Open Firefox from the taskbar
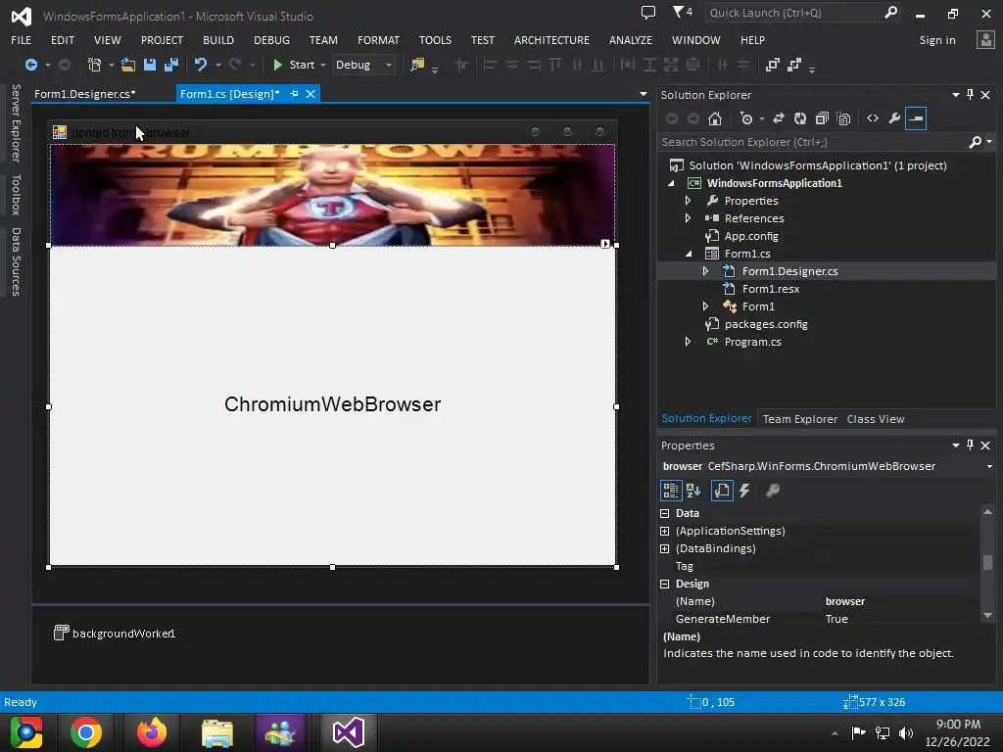1003x752 pixels. pyautogui.click(x=152, y=732)
